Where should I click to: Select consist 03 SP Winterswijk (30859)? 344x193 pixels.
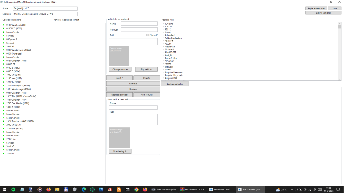[18, 50]
